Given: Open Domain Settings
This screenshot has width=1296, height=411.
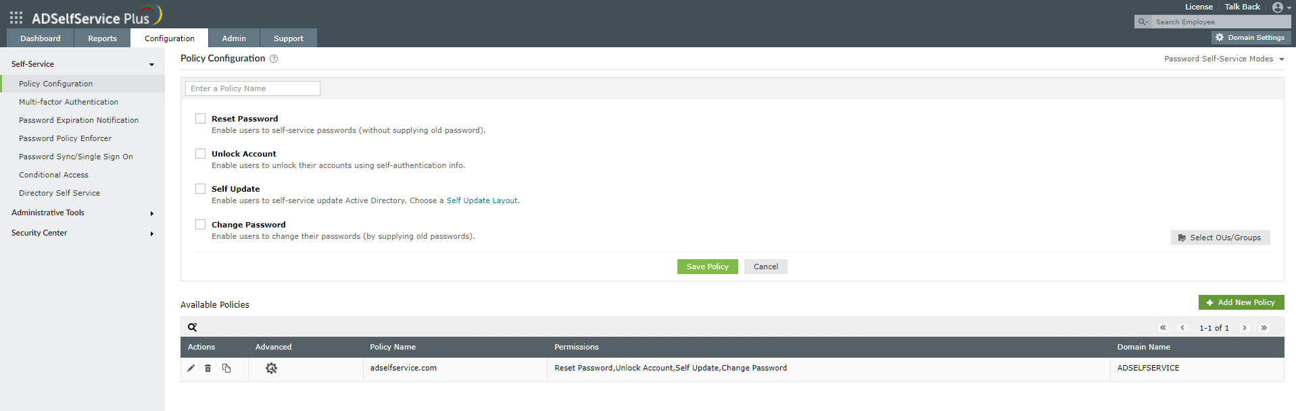Looking at the screenshot, I should tap(1251, 38).
